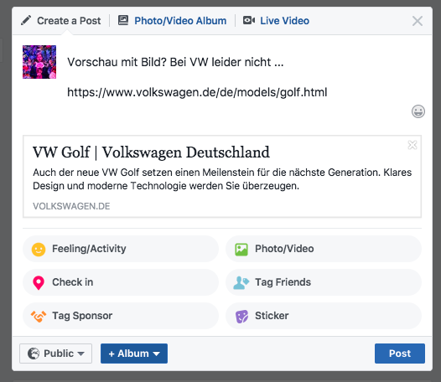Click the Live Video camera icon
Image resolution: width=441 pixels, height=382 pixels.
pyautogui.click(x=249, y=20)
